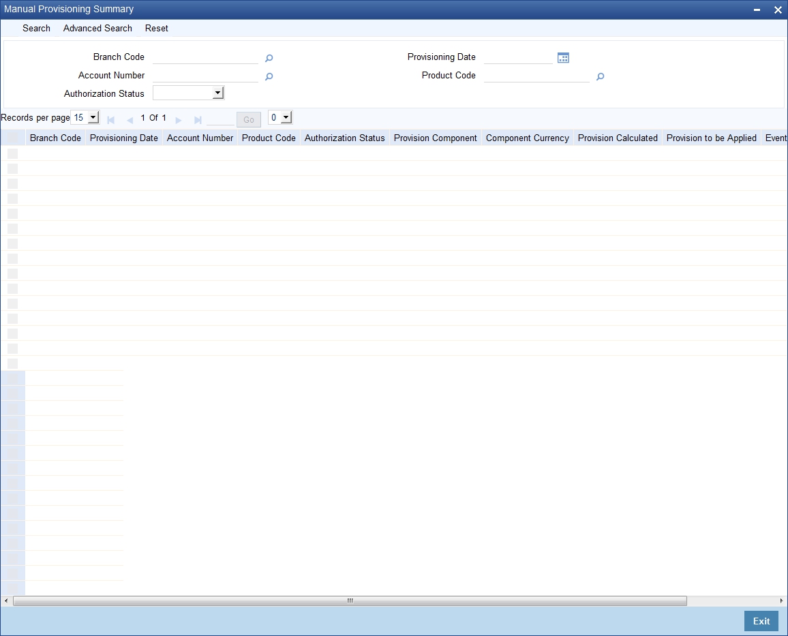The width and height of the screenshot is (788, 636).
Task: Click the Provisioning Date input field
Action: coord(518,57)
